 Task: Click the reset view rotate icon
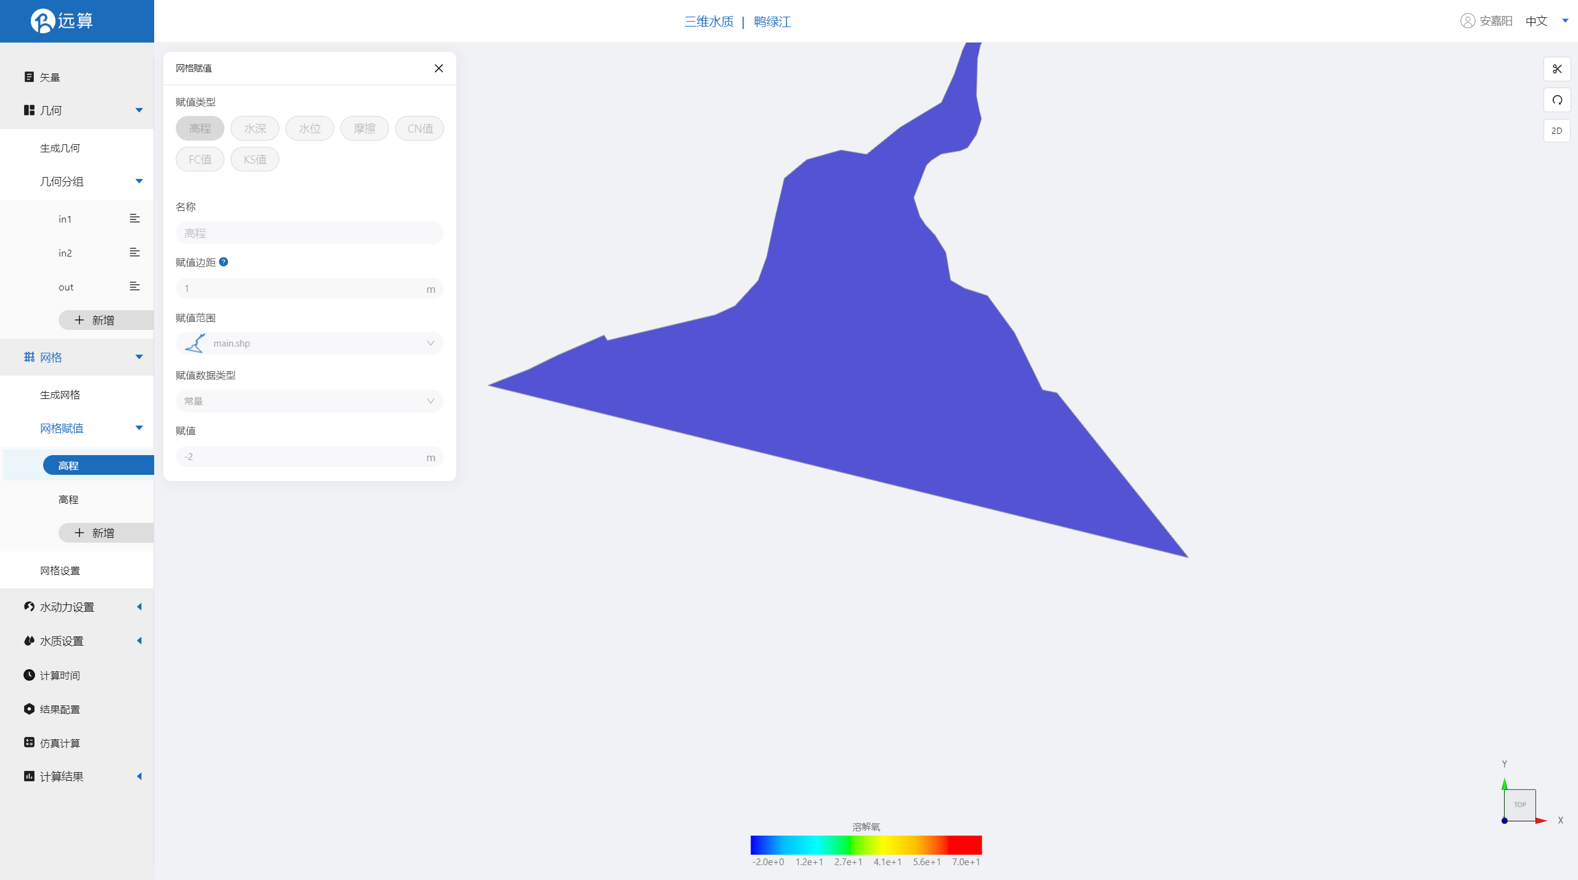tap(1557, 100)
